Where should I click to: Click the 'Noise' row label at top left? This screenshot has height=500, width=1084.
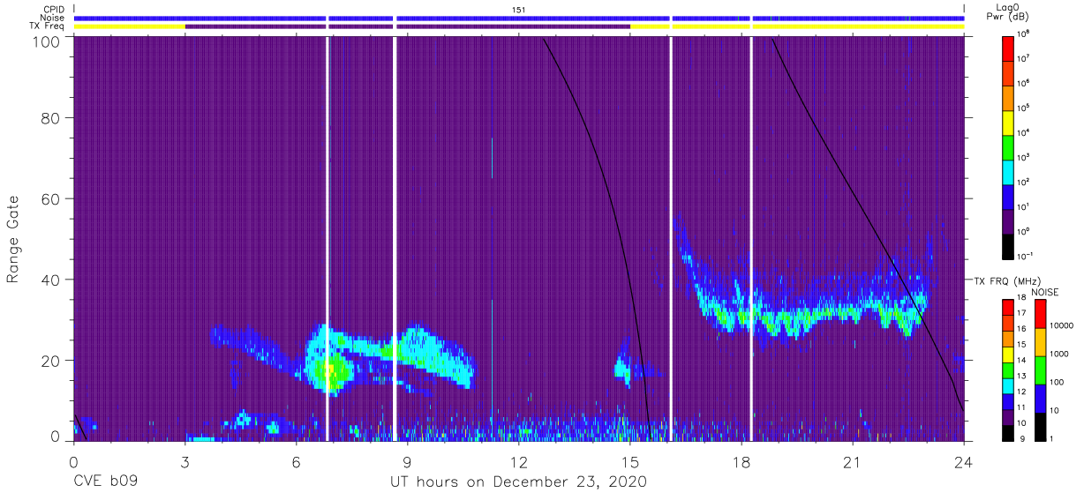[53, 18]
